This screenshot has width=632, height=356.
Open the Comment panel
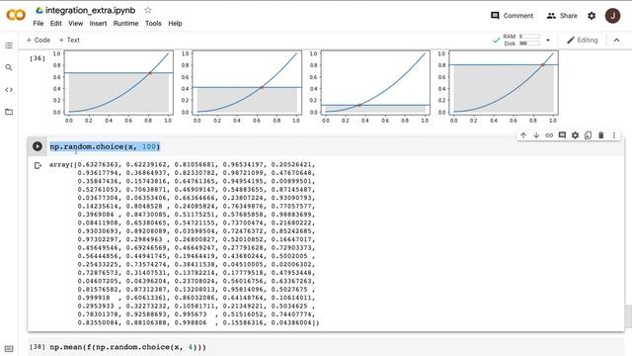click(x=512, y=16)
